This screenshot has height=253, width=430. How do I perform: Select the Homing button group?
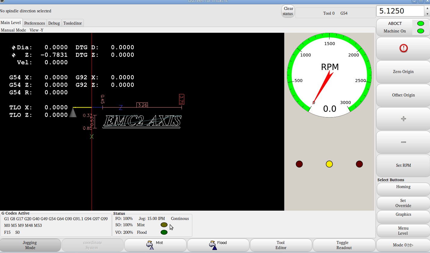(403, 189)
